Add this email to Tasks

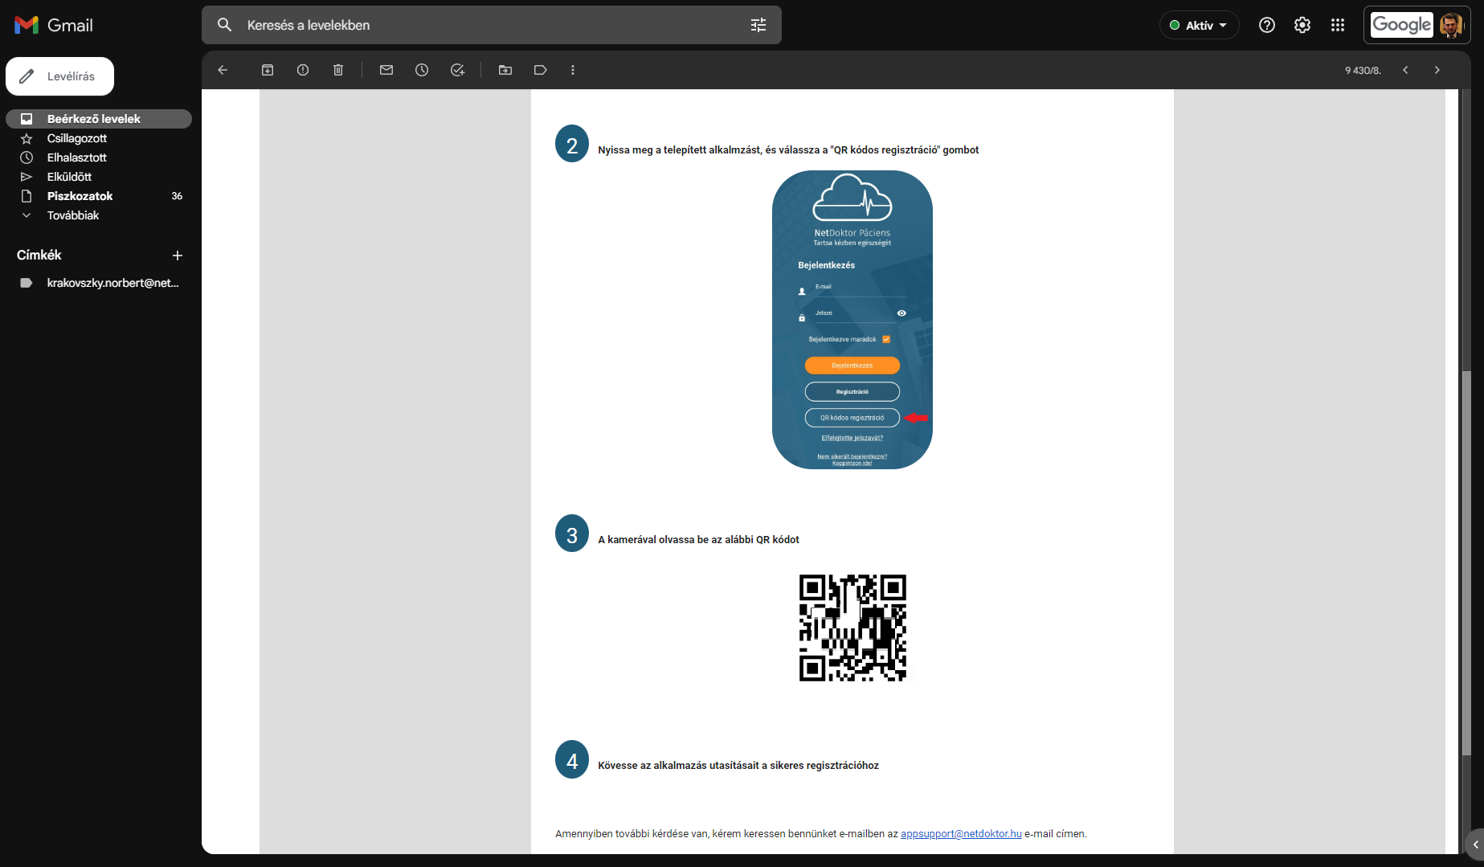coord(457,70)
